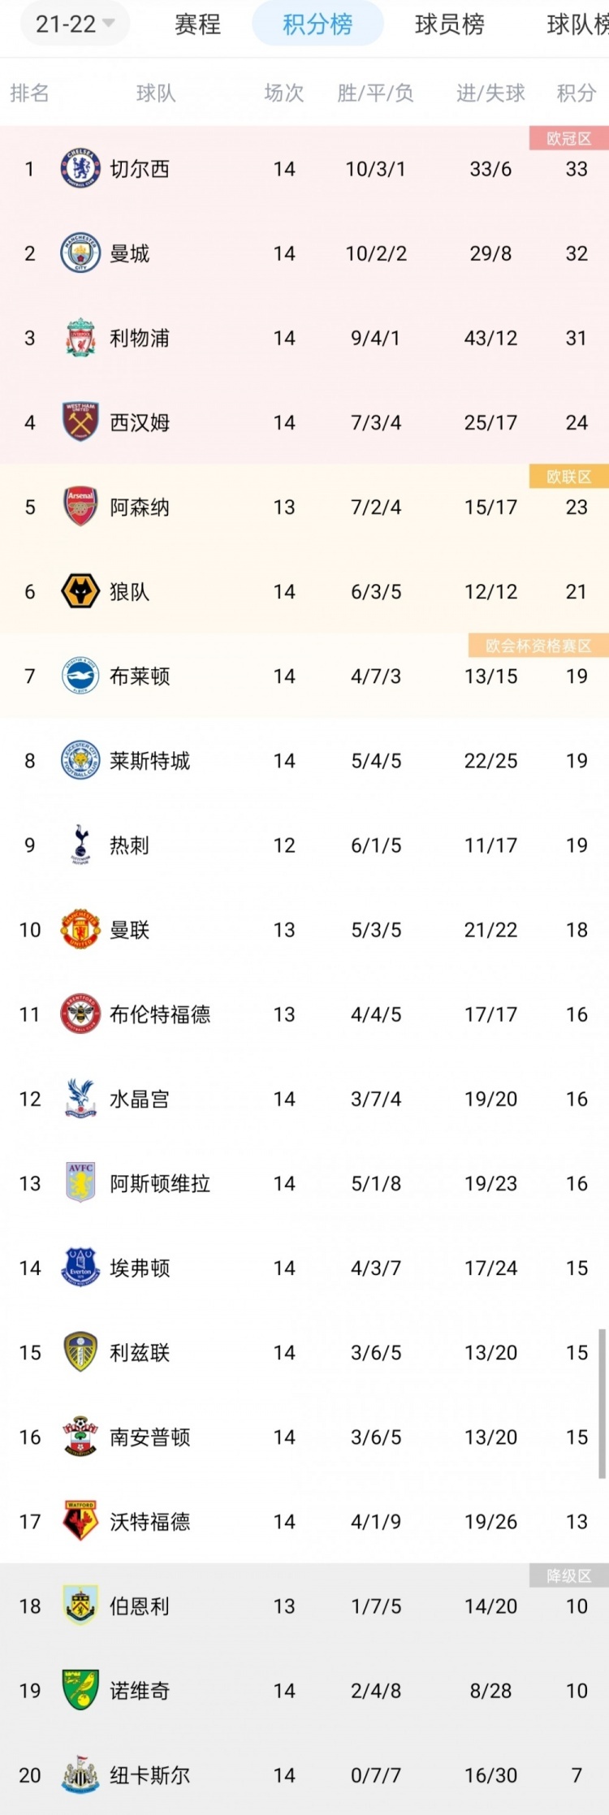Open team name 布伦特福德
The image size is (609, 1815).
(x=160, y=1014)
